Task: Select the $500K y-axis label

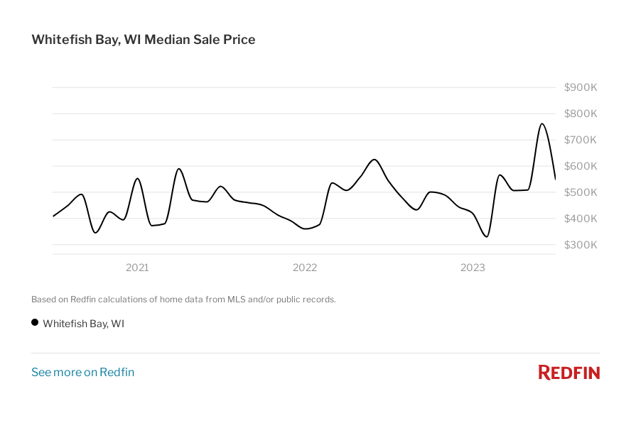Action: coord(580,192)
